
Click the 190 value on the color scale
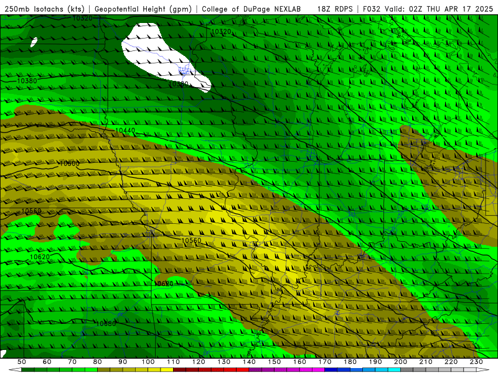pyautogui.click(x=375, y=362)
